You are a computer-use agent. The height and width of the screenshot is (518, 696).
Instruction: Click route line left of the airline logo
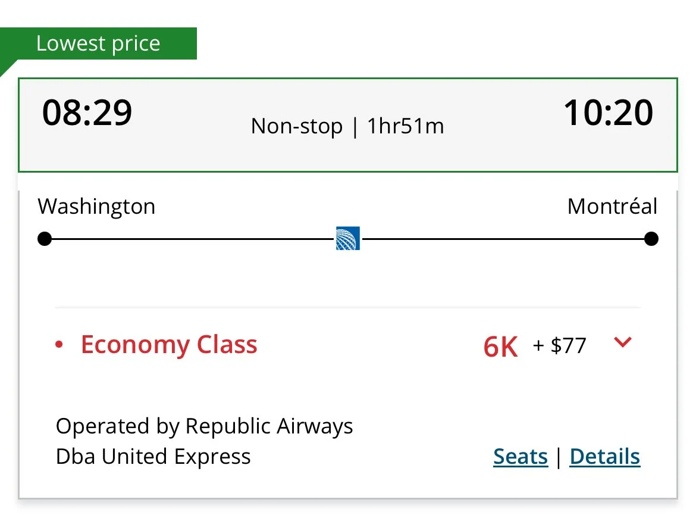(190, 239)
